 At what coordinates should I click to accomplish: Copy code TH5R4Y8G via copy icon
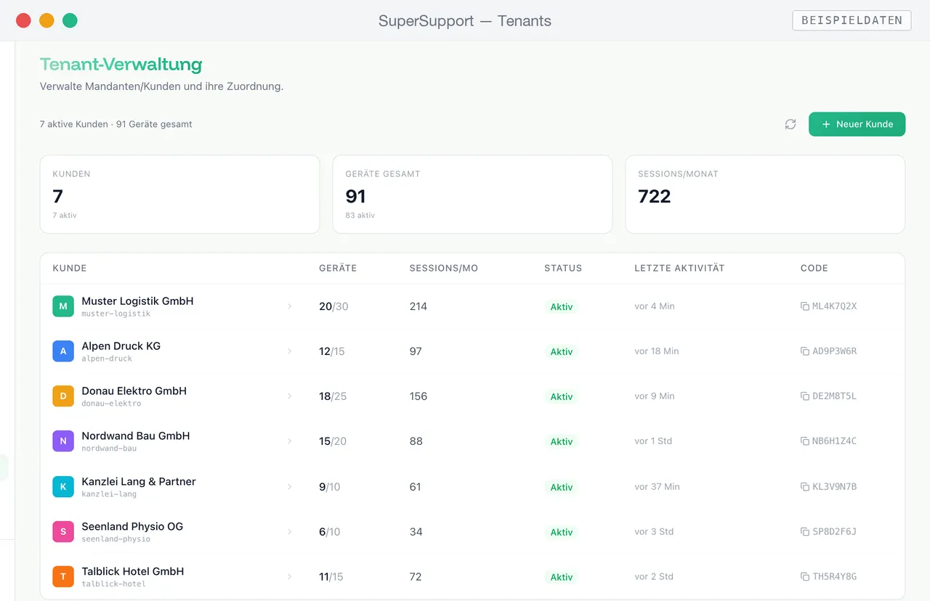(805, 577)
